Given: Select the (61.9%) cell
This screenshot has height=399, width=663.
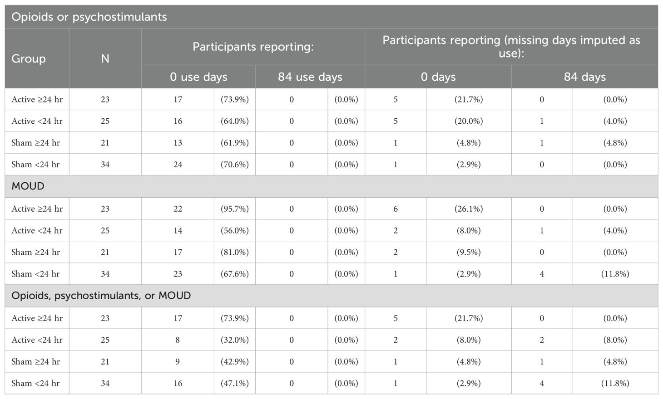Looking at the screenshot, I should pos(235,143).
